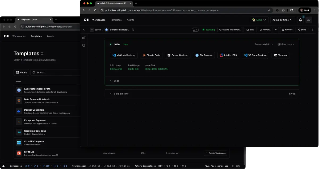Switch to Agents tab in front window
Screen dimensions: 319x169
(x=131, y=20)
